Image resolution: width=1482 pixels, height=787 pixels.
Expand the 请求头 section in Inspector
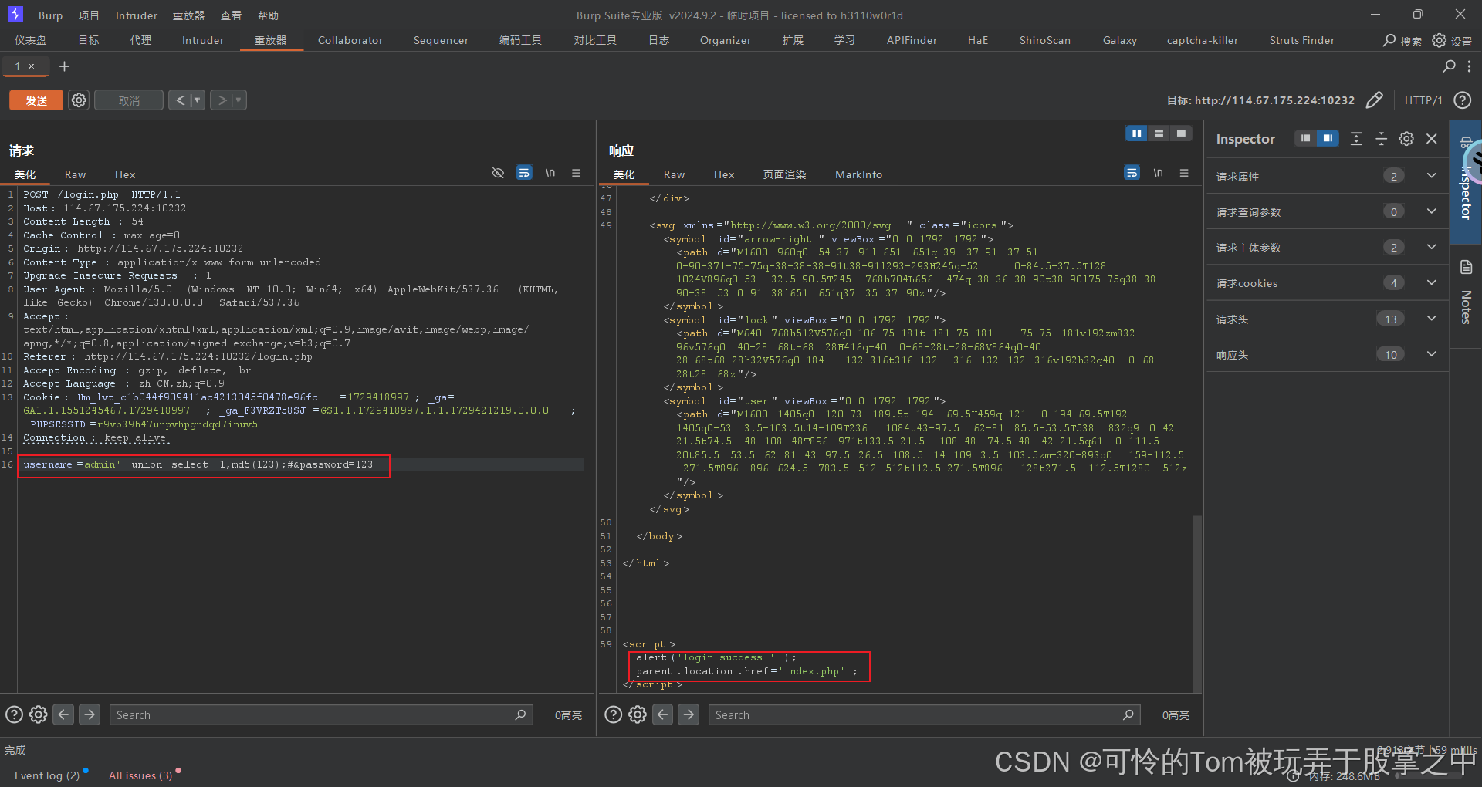(x=1431, y=319)
